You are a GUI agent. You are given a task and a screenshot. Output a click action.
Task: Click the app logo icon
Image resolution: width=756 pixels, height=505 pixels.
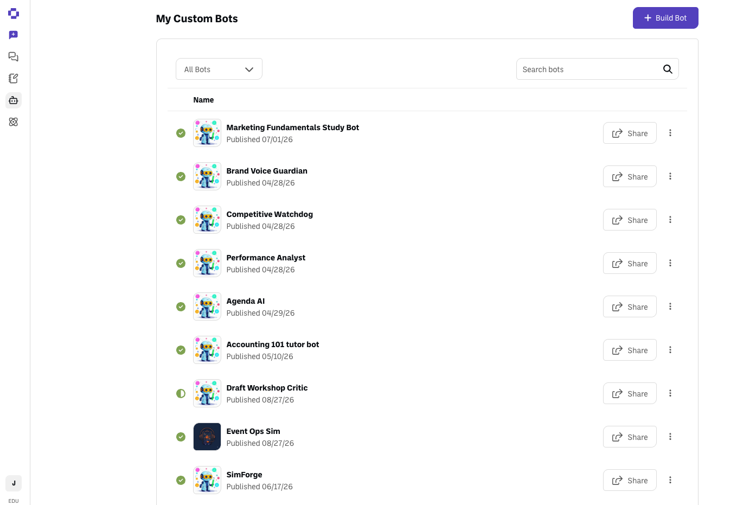pyautogui.click(x=14, y=14)
